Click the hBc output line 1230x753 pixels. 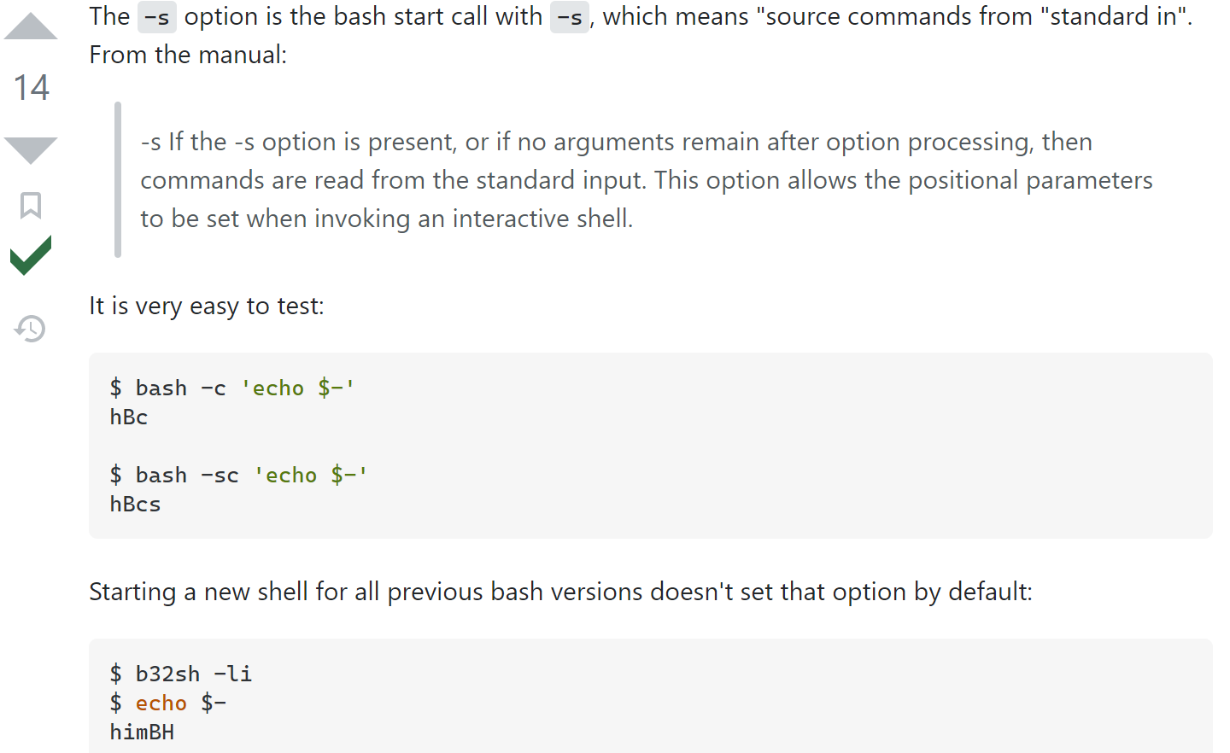click(129, 417)
